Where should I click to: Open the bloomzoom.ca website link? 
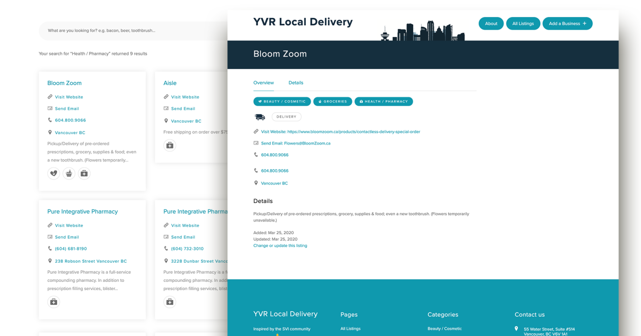click(x=353, y=132)
